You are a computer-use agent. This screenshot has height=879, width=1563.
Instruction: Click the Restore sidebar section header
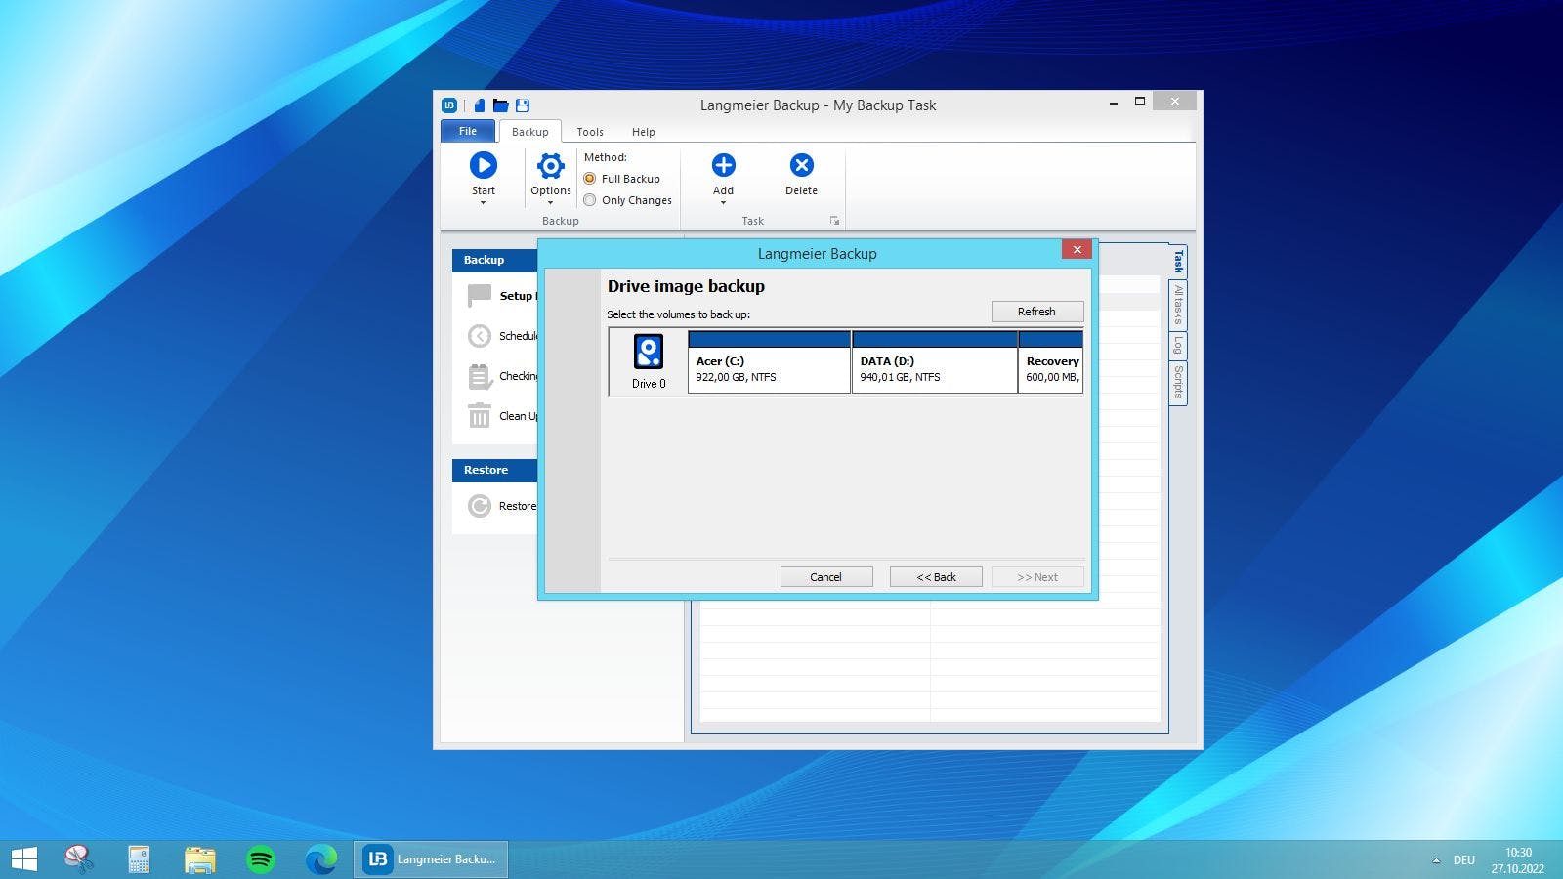tap(494, 470)
